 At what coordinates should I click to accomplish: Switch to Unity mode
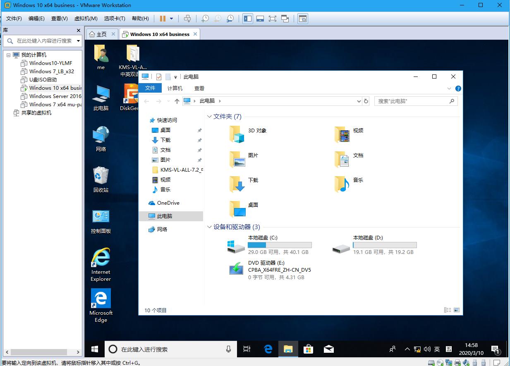pos(285,18)
